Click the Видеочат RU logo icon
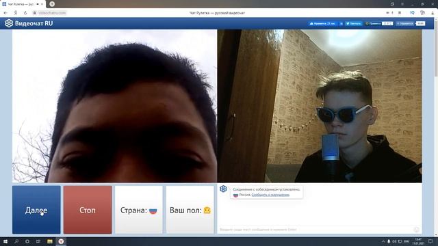Screen dimensions: 438x246 [9, 23]
